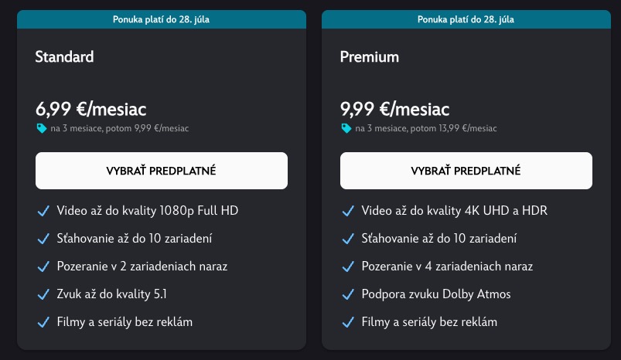
Task: Click checkmark beside Pozeranie v 2 zariadeniach naraz
Action: tap(43, 267)
